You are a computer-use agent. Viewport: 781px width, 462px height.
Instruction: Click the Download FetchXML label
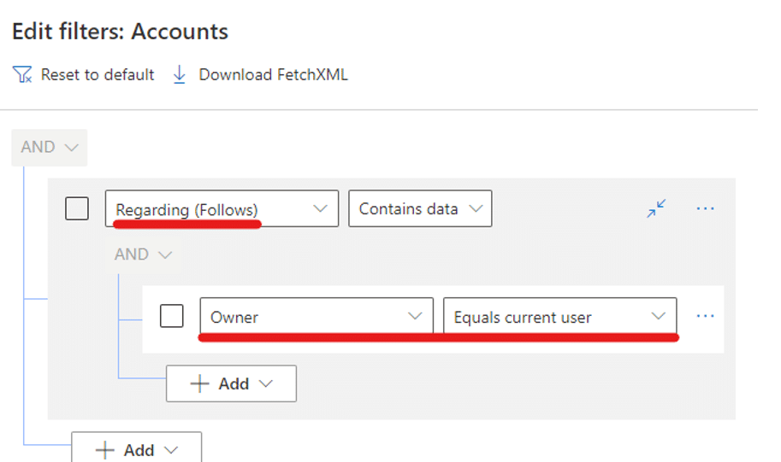(273, 75)
